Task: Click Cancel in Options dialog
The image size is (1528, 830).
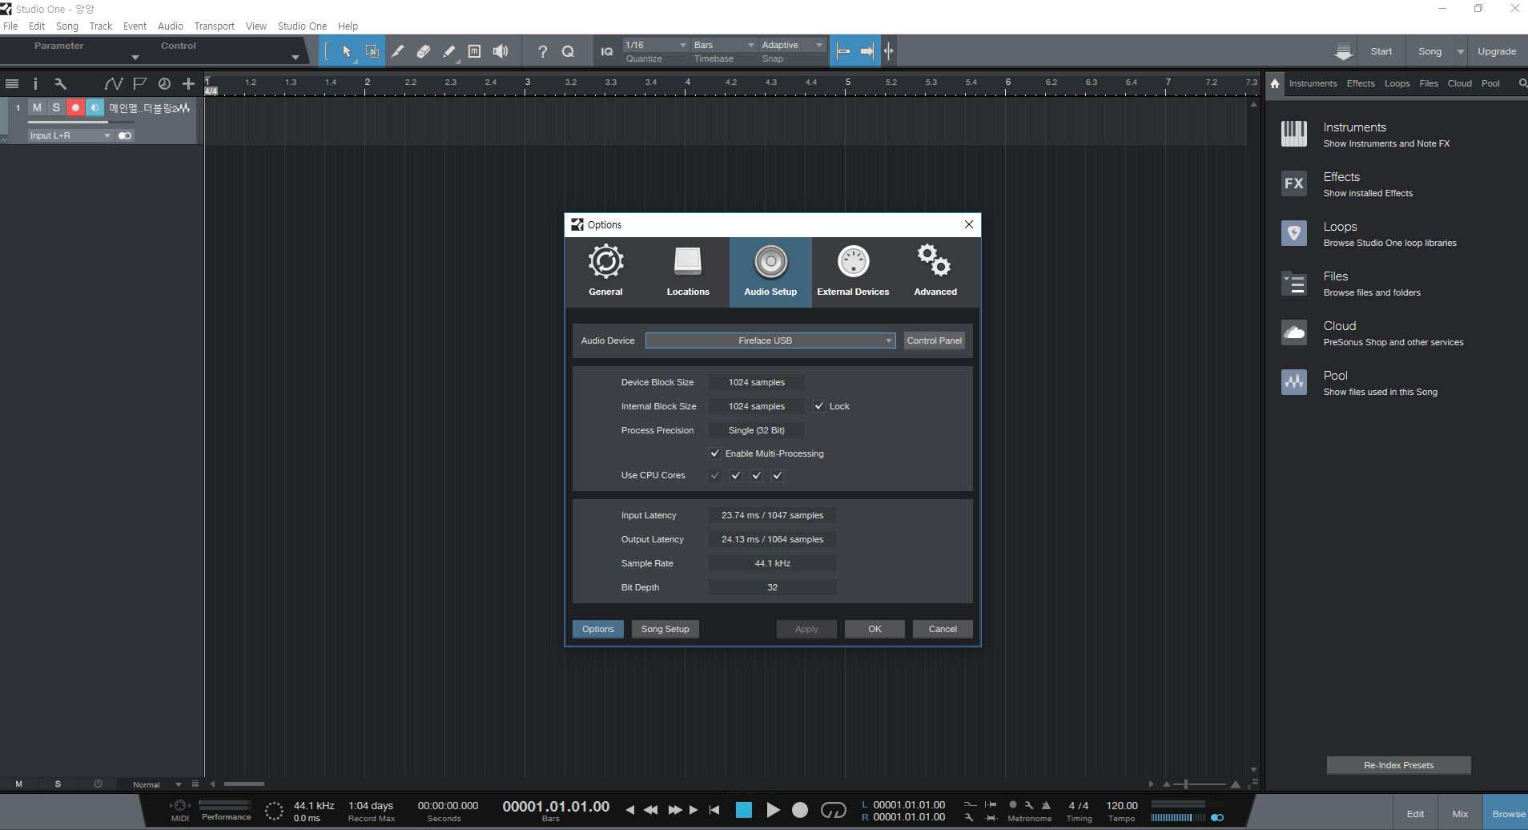Action: pos(943,629)
